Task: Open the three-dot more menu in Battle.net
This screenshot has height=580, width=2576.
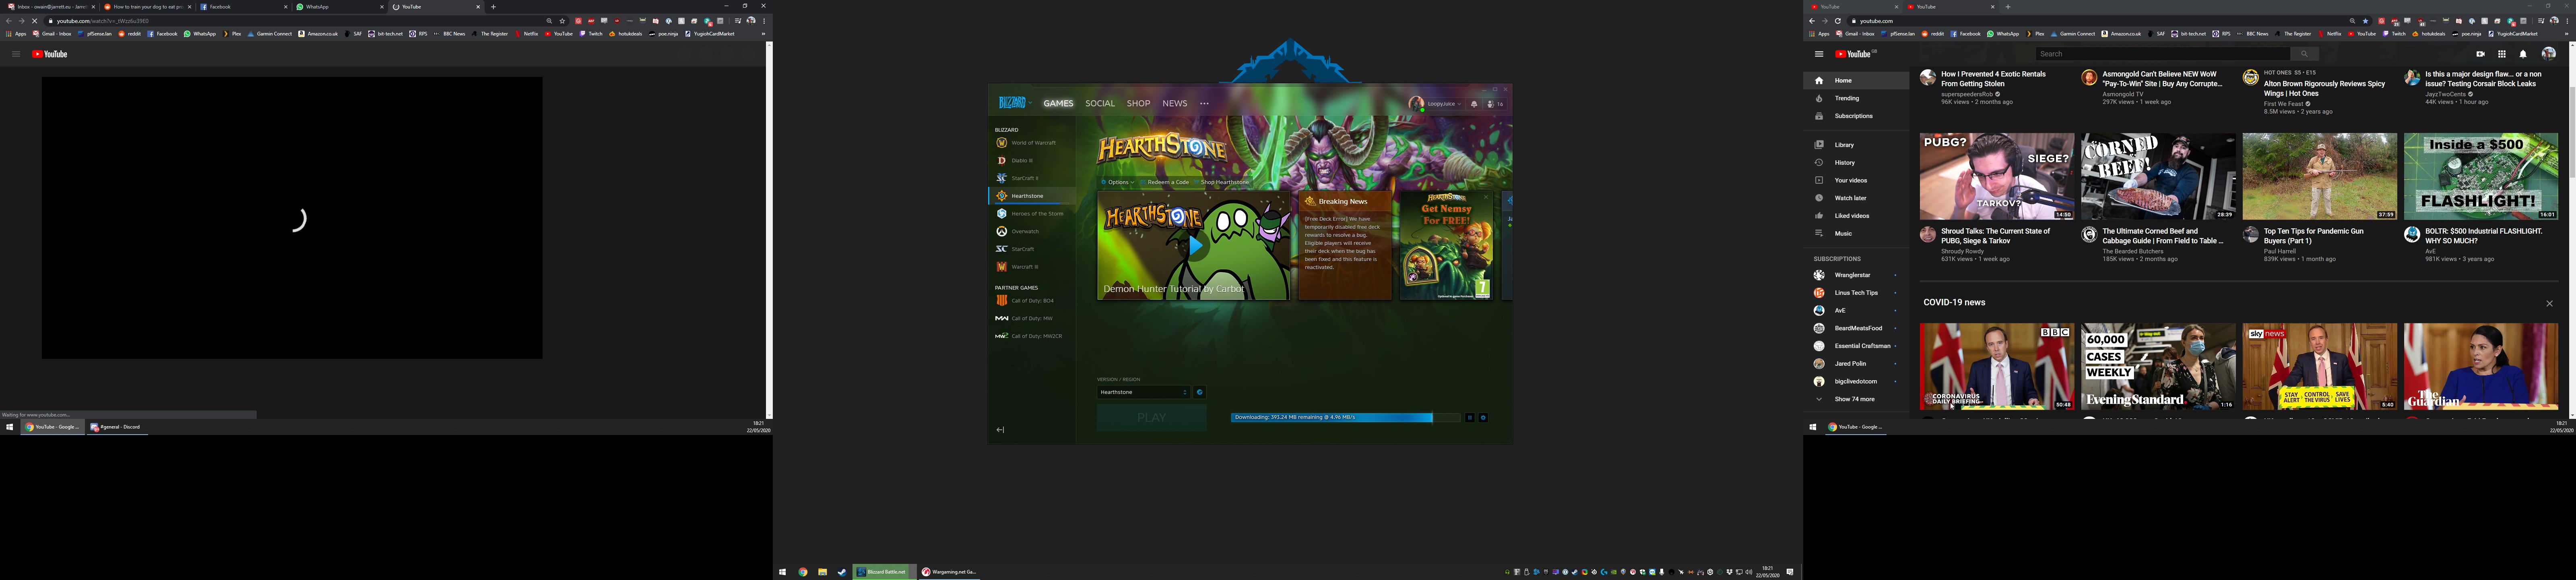Action: 1204,103
